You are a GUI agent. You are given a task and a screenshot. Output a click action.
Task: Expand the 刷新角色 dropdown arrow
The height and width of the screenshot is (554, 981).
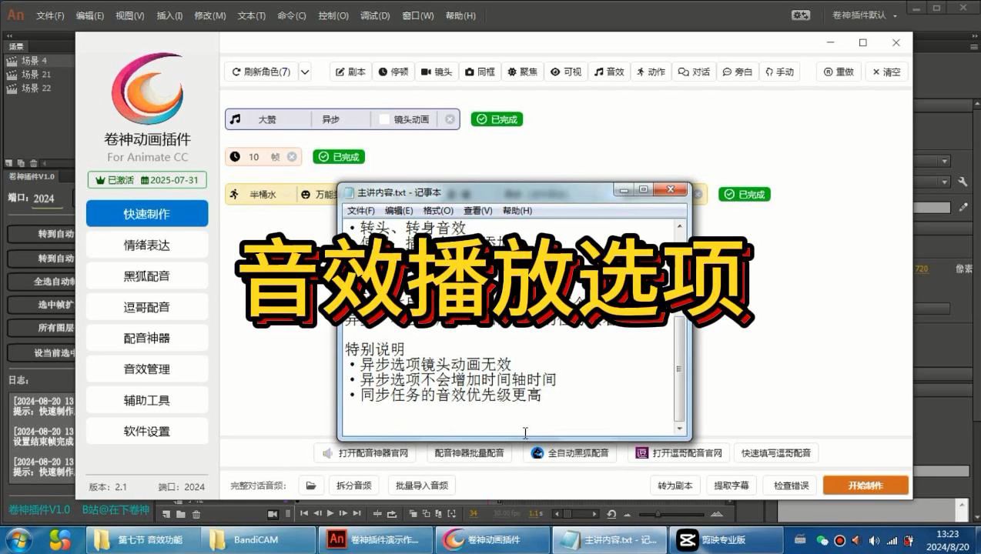(x=305, y=71)
